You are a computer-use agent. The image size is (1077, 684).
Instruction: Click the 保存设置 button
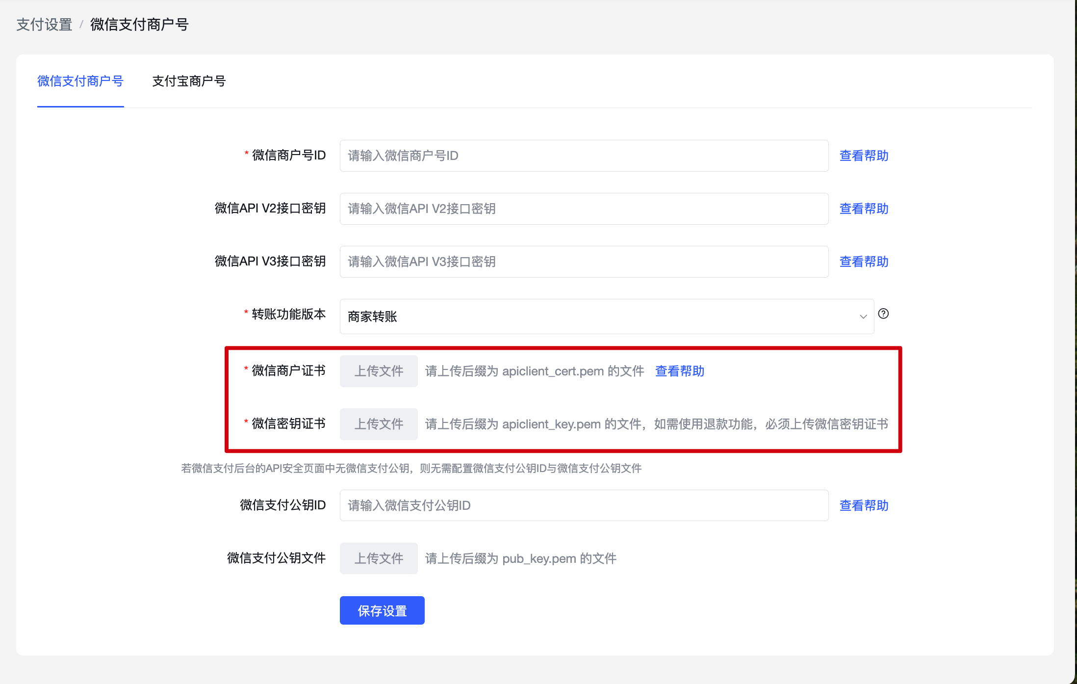(382, 610)
